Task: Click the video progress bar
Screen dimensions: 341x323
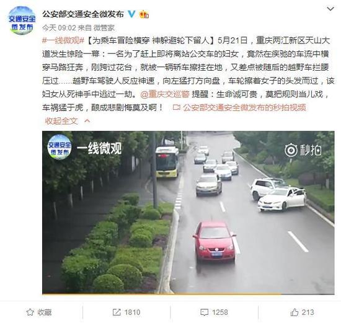Action: 188,294
